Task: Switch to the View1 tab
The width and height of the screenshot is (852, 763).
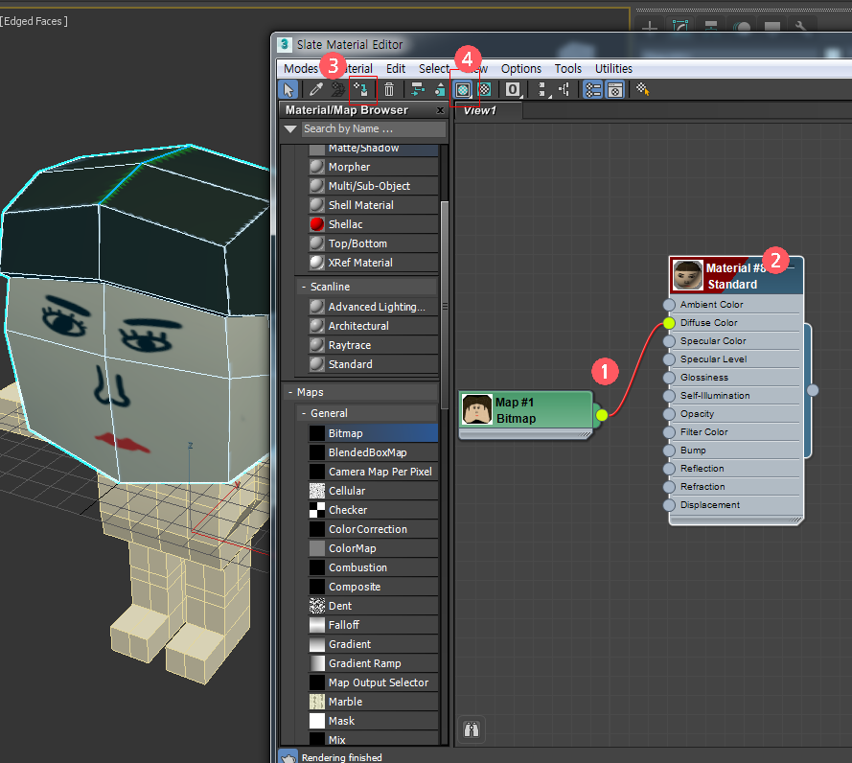Action: [x=489, y=110]
